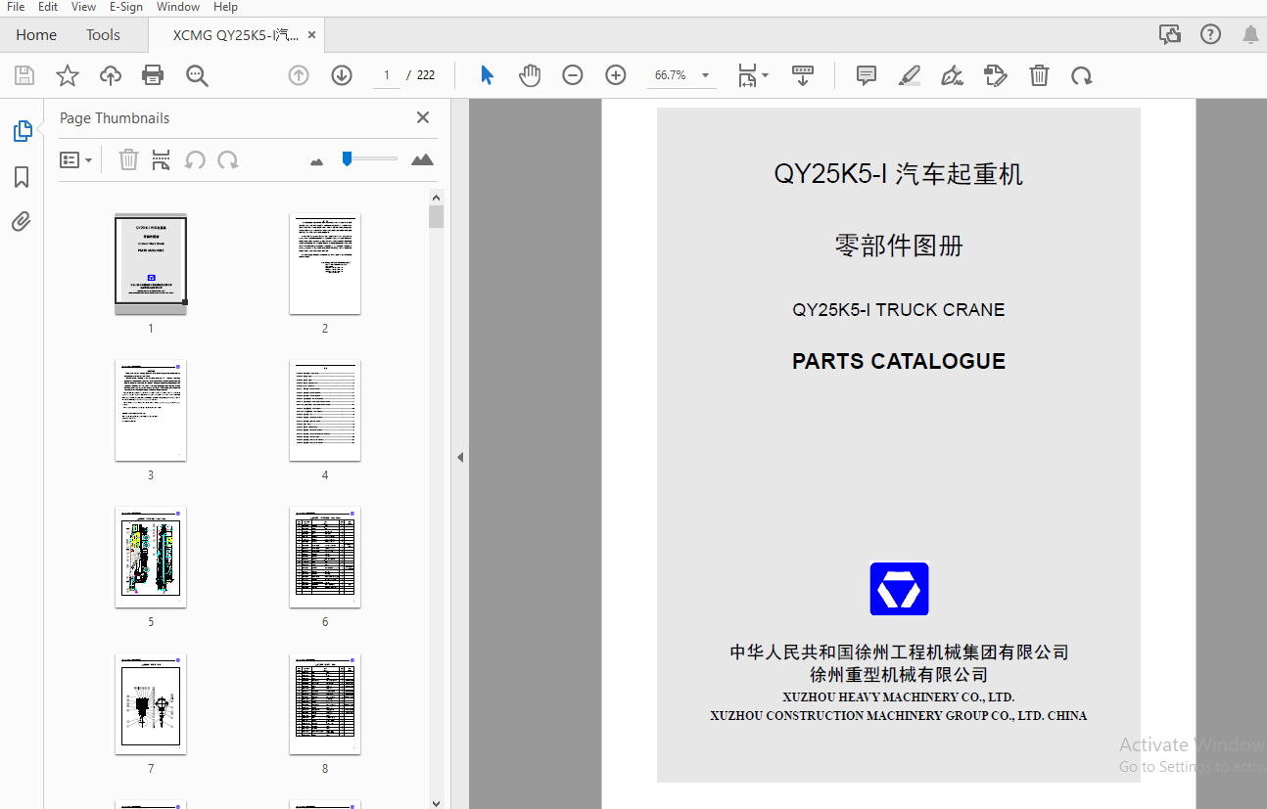This screenshot has height=809, width=1267.
Task: Click the insert pages thumbnail icon
Action: [x=162, y=159]
